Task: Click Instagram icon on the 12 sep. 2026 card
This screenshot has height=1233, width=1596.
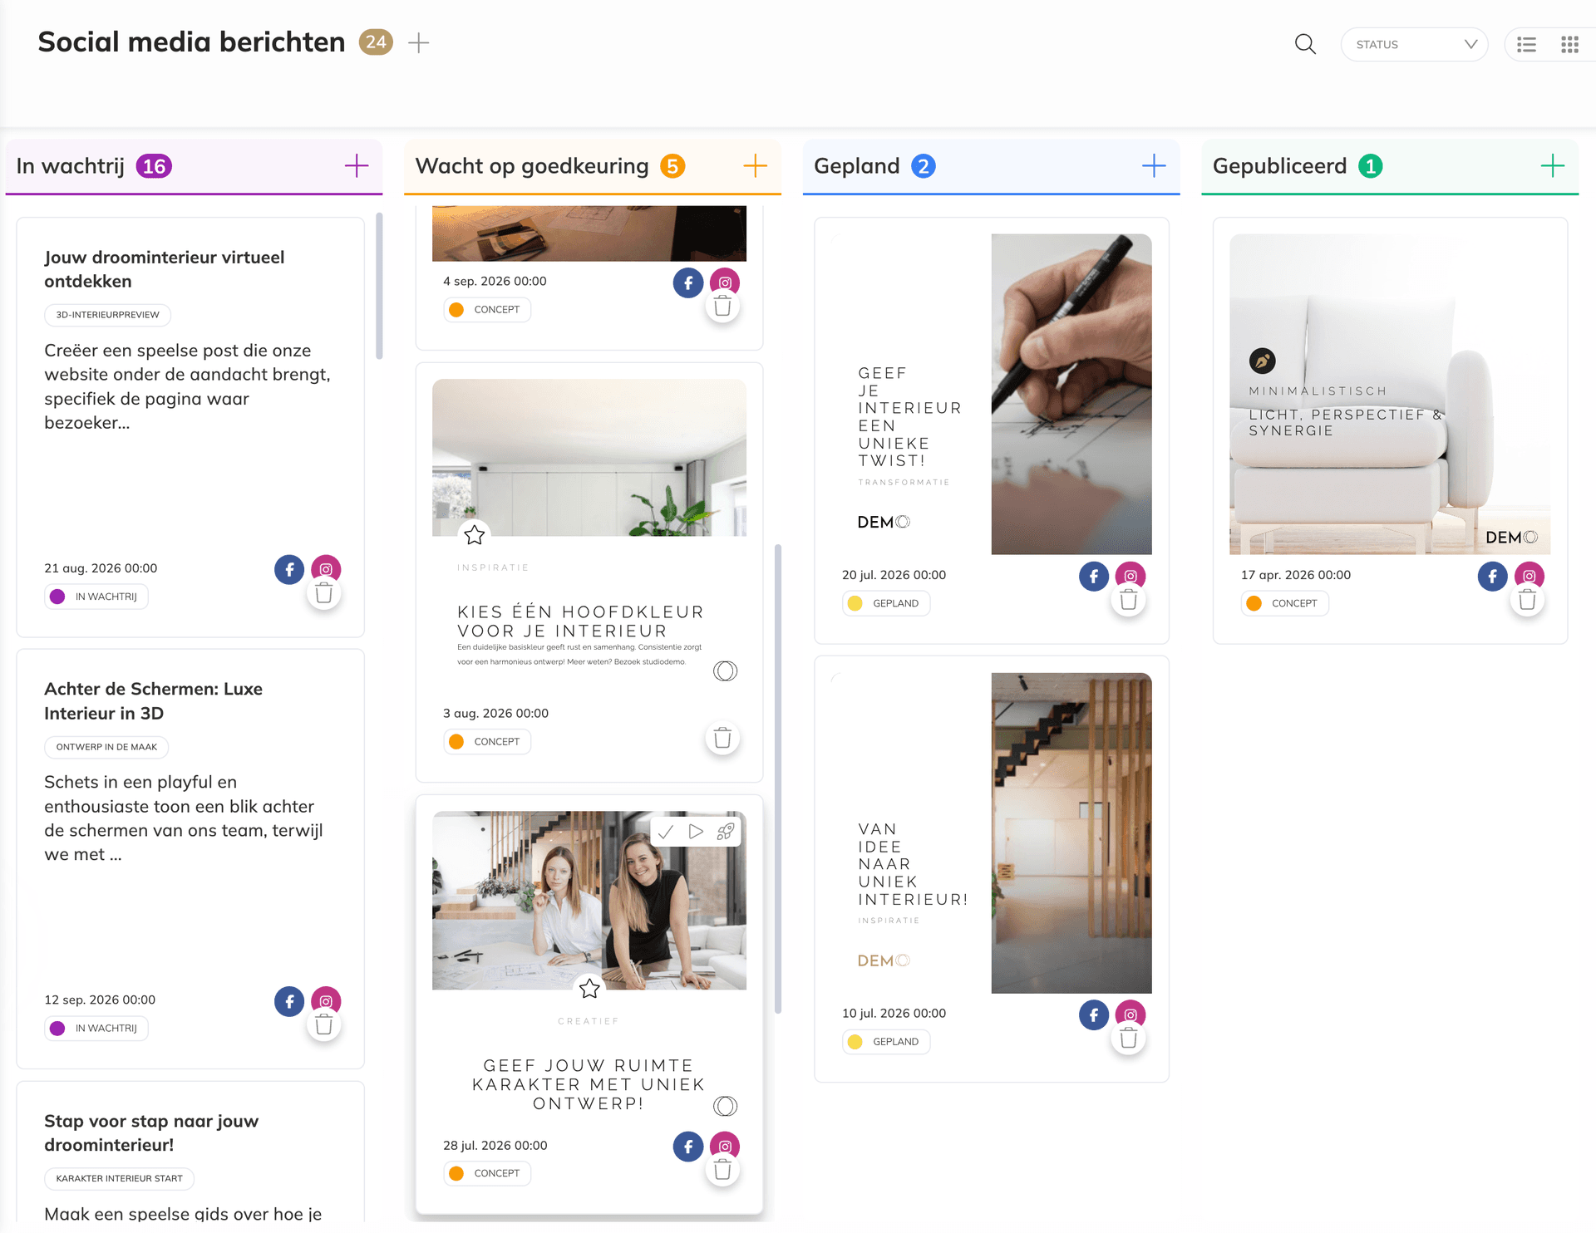Action: [x=326, y=1000]
